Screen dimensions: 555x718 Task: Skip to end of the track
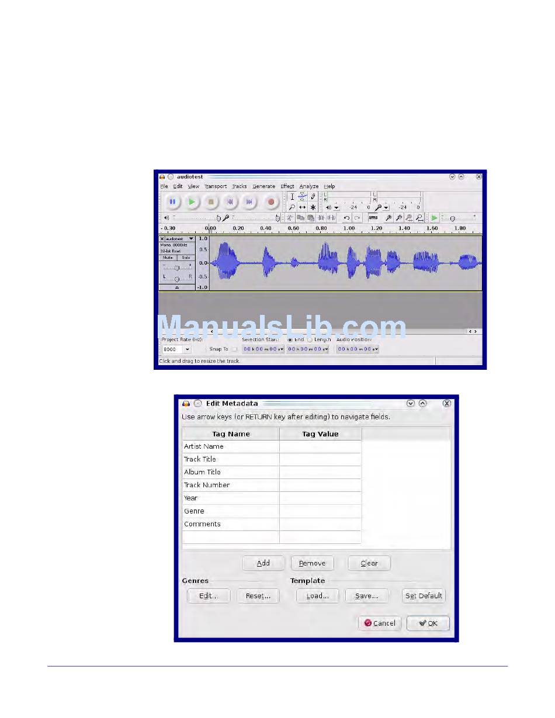(250, 202)
